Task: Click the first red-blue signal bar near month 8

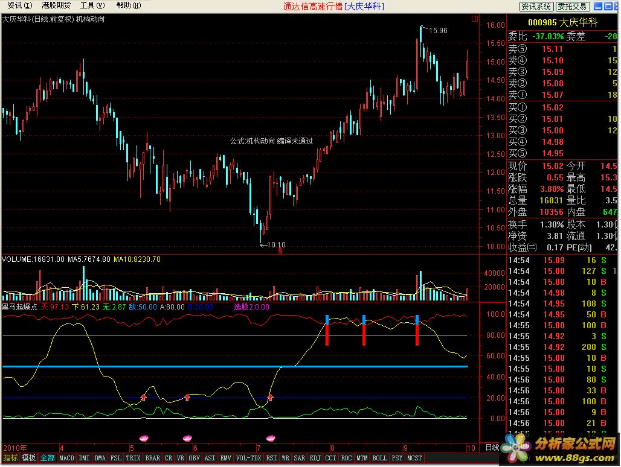Action: pyautogui.click(x=327, y=330)
